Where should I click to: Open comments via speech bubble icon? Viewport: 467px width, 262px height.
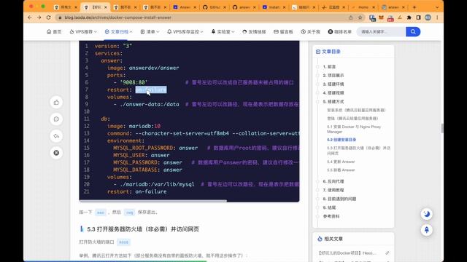coord(56,119)
